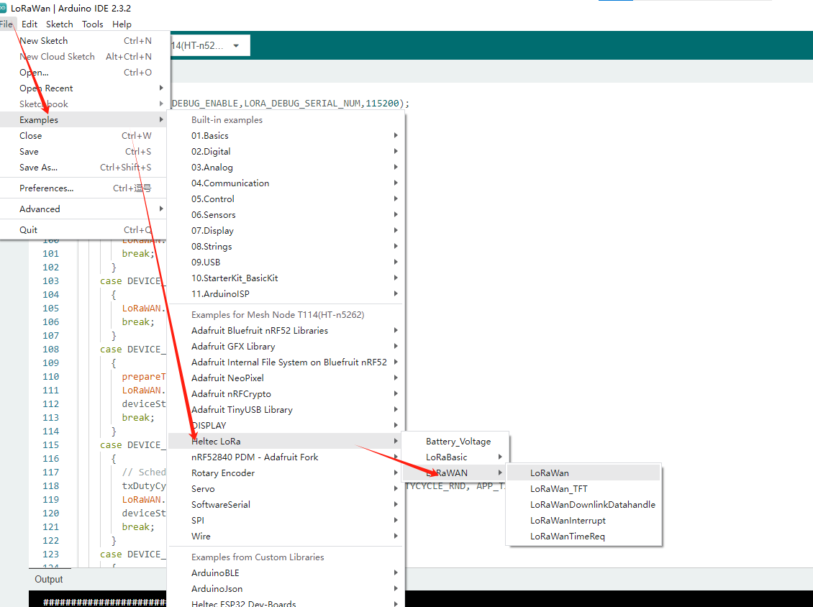The image size is (813, 607).
Task: Click the Output panel title
Action: pos(49,580)
